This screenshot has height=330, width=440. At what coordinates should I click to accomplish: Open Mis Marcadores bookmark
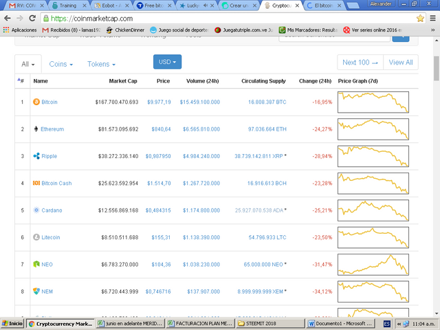tap(309, 30)
